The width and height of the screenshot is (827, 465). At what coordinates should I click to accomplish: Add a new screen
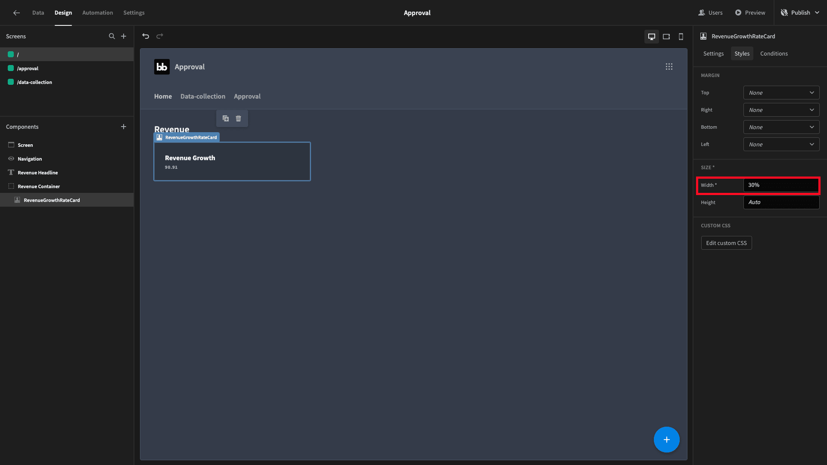click(x=124, y=36)
